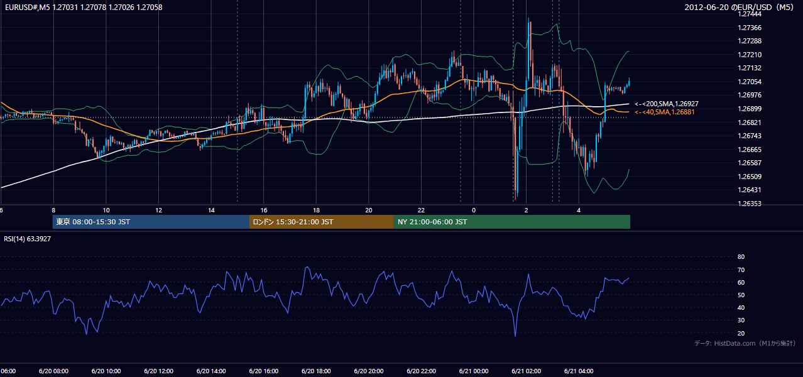
Task: Select the NY 21:00-06:00 JST session bar
Action: coord(512,222)
